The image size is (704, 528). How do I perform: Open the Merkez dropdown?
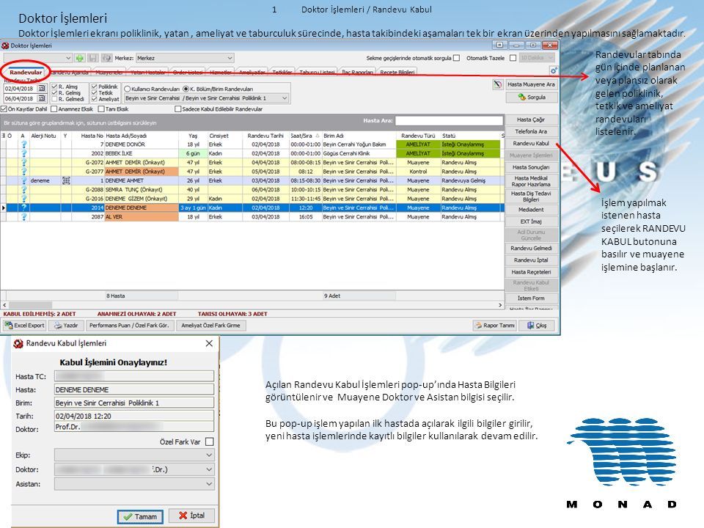click(x=185, y=58)
